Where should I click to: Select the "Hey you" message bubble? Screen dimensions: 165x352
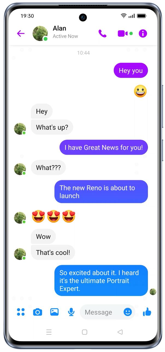131,71
